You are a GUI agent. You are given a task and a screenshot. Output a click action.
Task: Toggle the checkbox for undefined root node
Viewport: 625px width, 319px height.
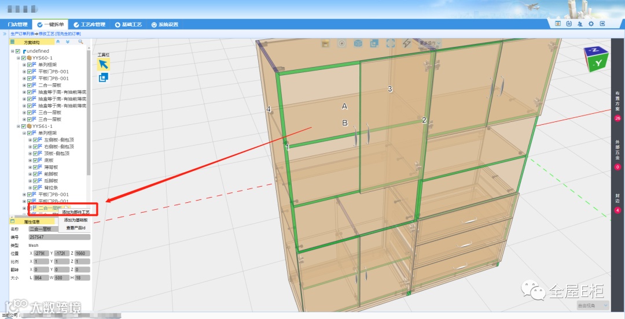18,51
